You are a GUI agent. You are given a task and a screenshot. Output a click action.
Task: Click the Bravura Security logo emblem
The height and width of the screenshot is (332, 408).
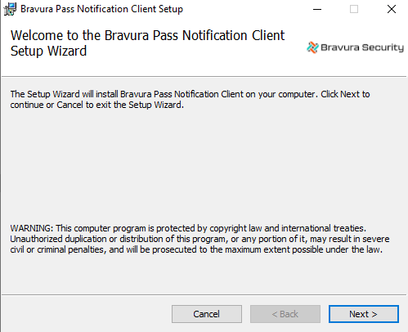tap(312, 47)
